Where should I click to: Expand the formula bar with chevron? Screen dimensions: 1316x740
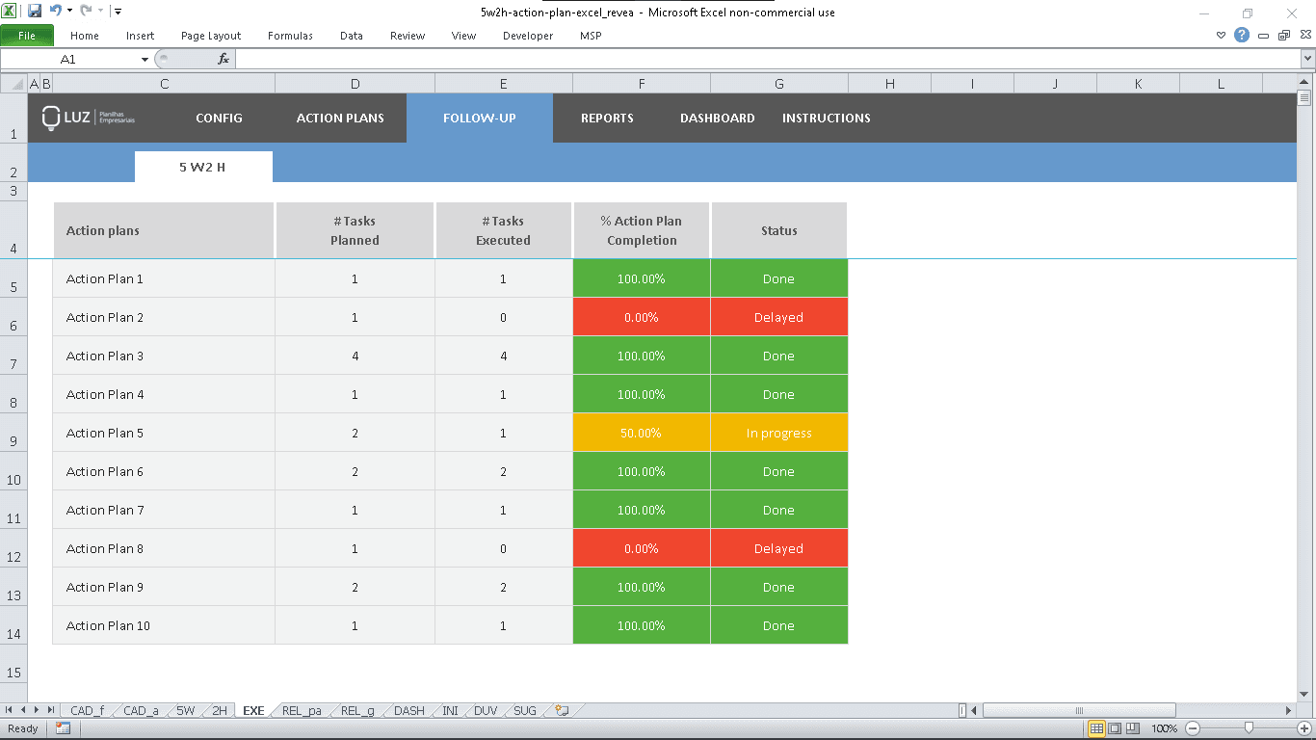point(1307,59)
